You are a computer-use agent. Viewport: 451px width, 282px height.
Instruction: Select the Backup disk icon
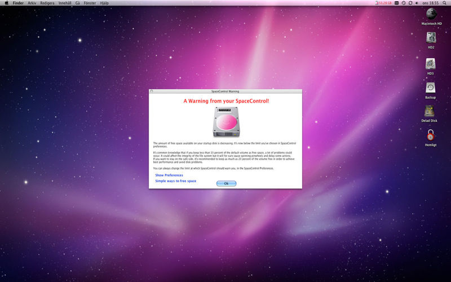click(x=430, y=87)
